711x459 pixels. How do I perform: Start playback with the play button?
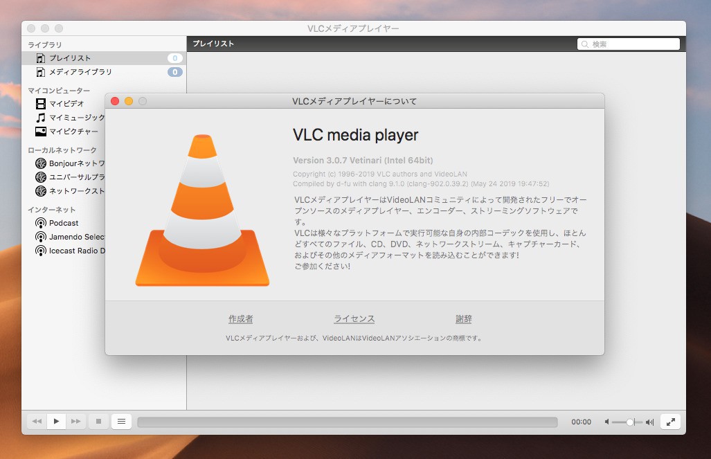56,422
